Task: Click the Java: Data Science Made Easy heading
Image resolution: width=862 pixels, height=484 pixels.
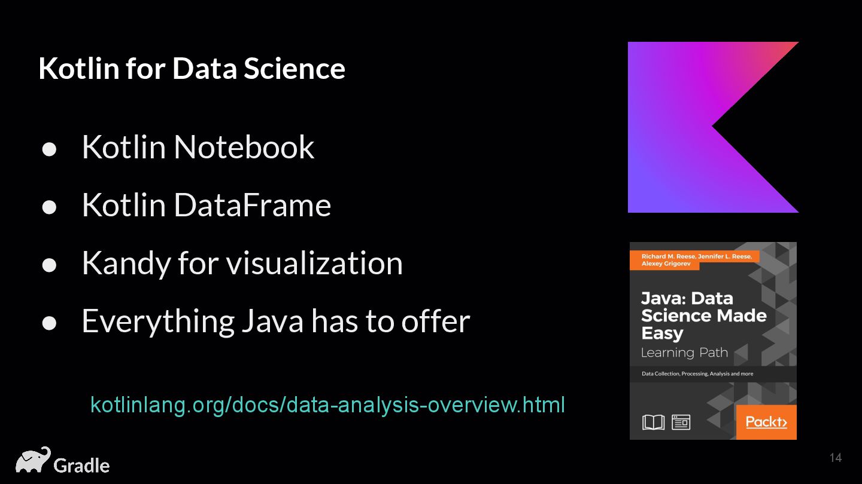Action: point(703,315)
